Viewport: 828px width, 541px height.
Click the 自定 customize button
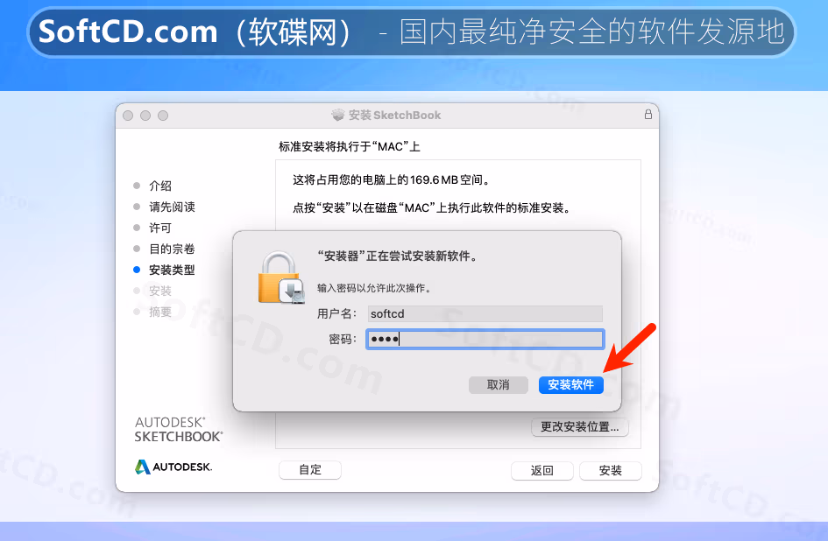click(310, 470)
